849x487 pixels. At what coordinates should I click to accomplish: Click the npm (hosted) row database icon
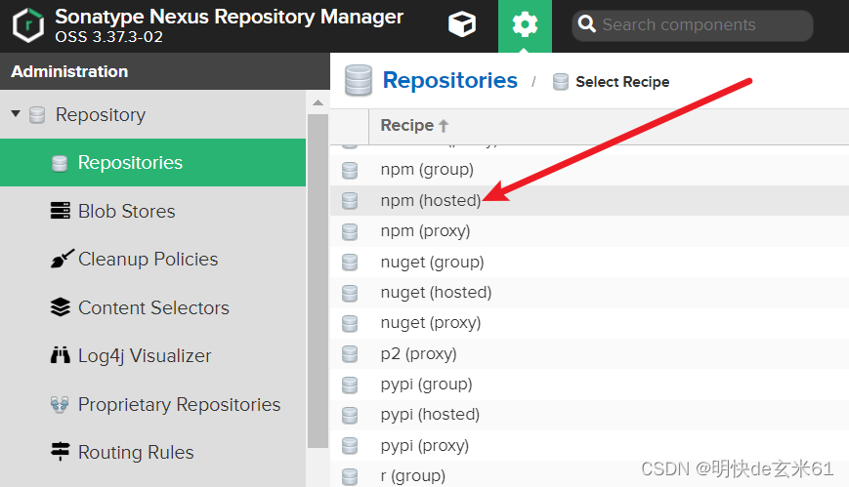coord(350,201)
